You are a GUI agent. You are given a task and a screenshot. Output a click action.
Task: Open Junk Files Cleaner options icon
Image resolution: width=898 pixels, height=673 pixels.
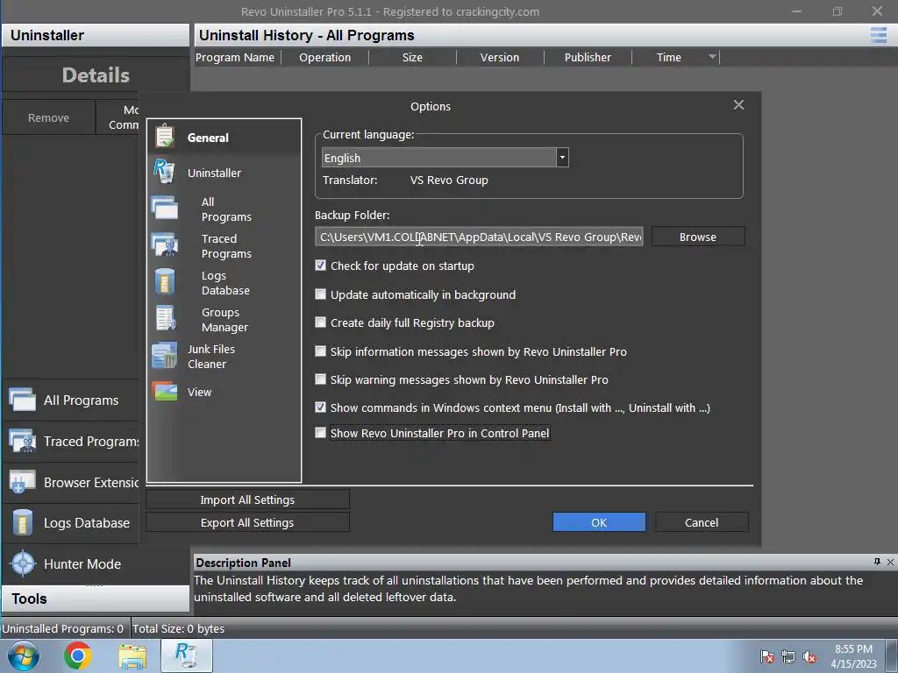click(164, 356)
